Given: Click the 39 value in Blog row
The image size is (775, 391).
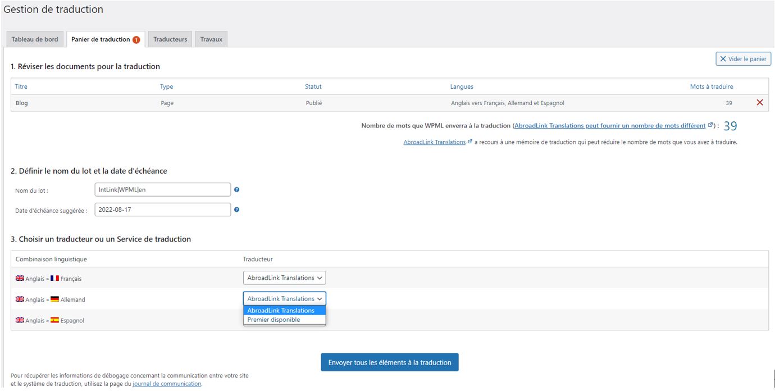Looking at the screenshot, I should 729,103.
